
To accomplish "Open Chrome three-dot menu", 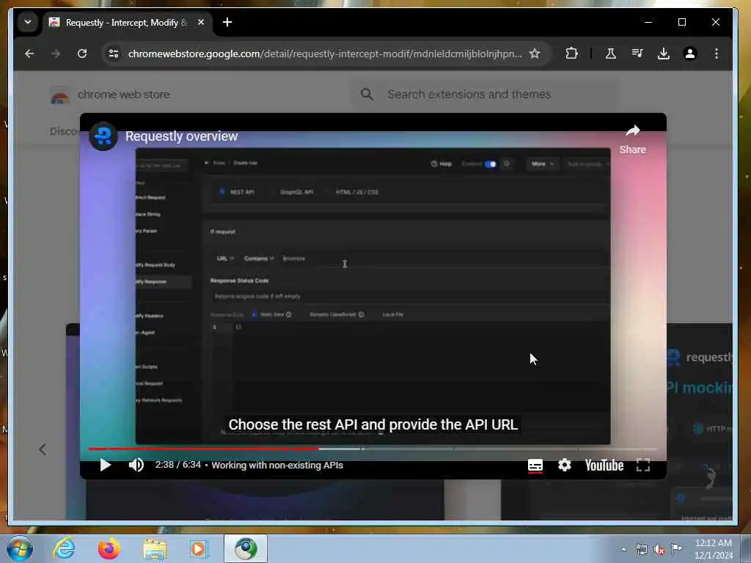I will 716,54.
